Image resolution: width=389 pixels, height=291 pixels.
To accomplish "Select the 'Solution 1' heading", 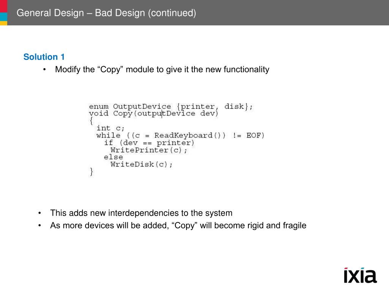I will click(44, 57).
